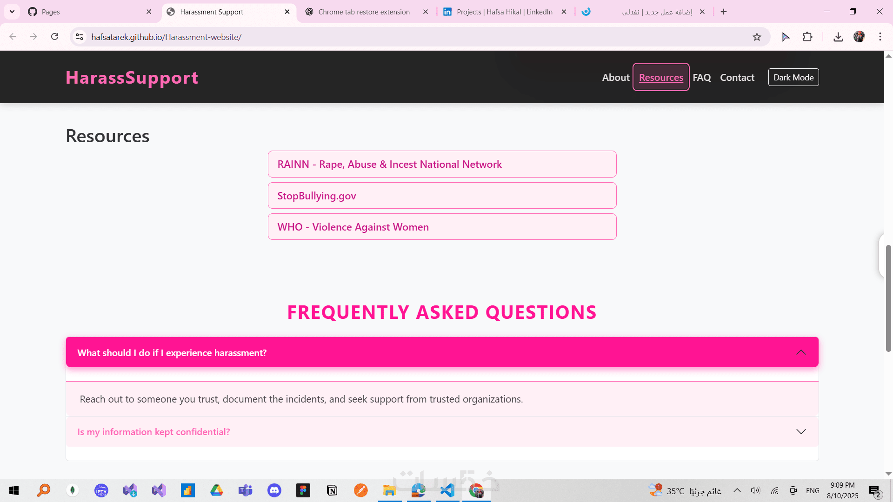This screenshot has height=502, width=893.
Task: Toggle Dark Mode on the website
Action: pos(793,77)
